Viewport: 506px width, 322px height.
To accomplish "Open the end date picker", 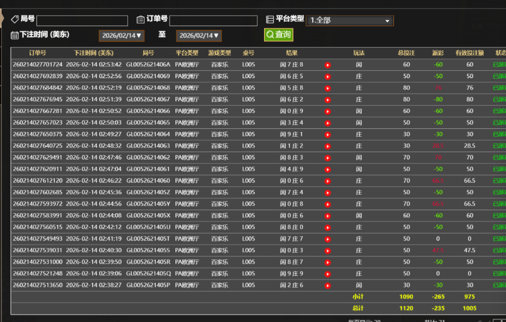I will point(199,35).
